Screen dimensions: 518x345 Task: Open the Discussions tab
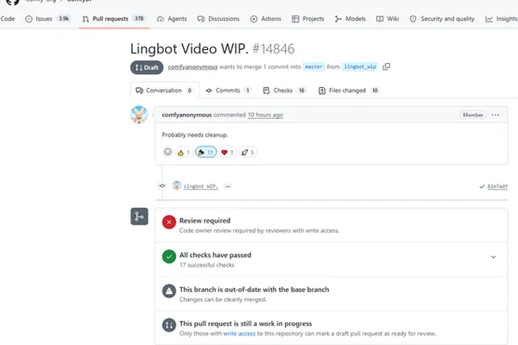coord(218,19)
